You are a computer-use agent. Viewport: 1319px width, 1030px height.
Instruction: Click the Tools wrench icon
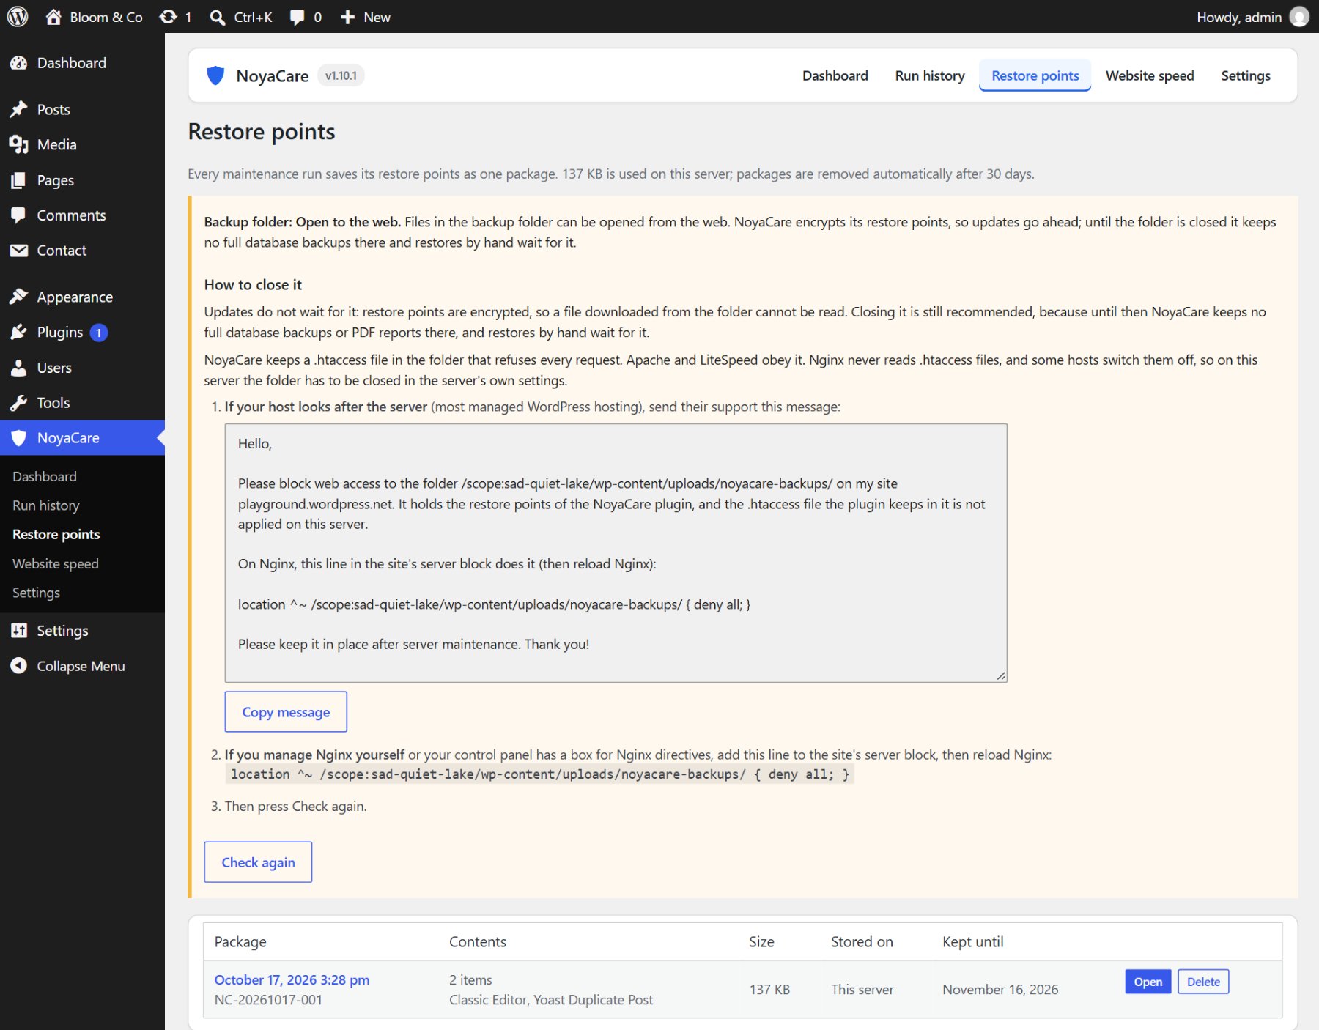pos(19,403)
